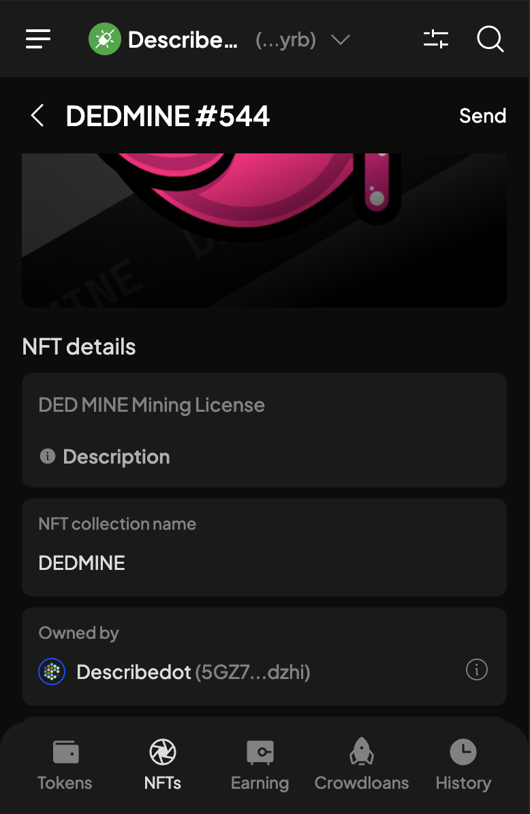Expand the account selector chevron
Screen dimensions: 530x814
click(x=341, y=40)
